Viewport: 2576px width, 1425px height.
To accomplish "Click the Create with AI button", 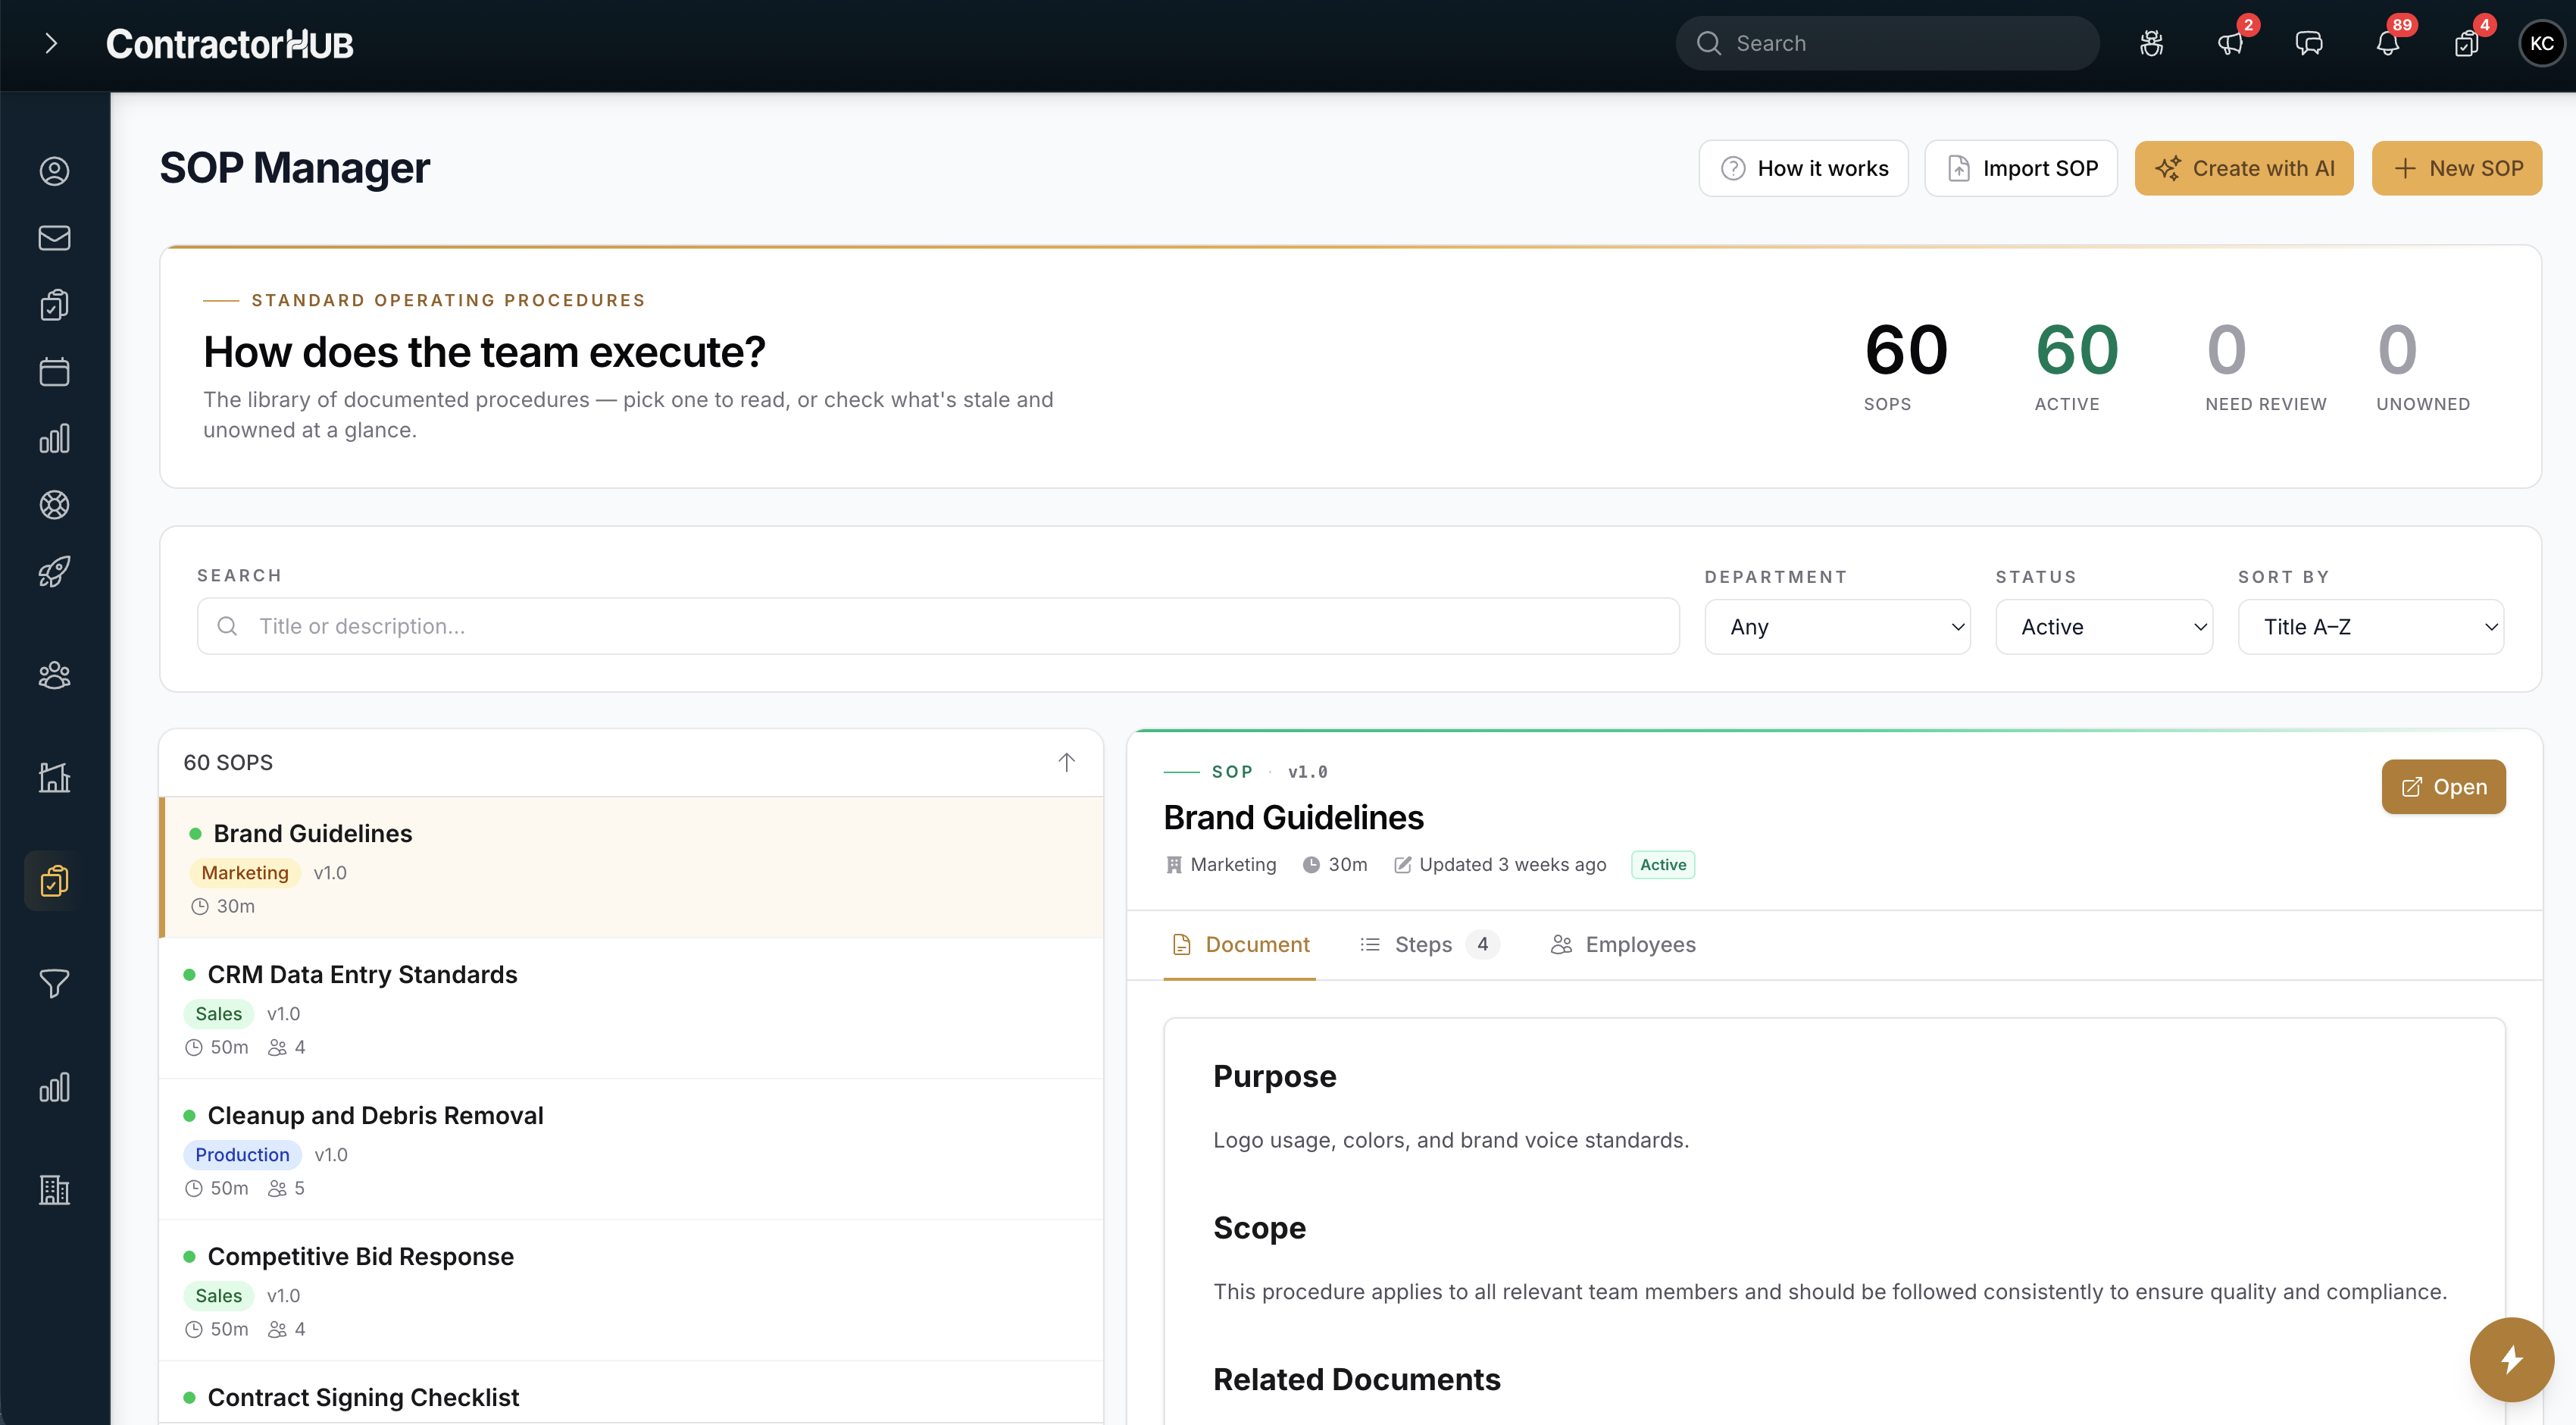I will [2244, 168].
